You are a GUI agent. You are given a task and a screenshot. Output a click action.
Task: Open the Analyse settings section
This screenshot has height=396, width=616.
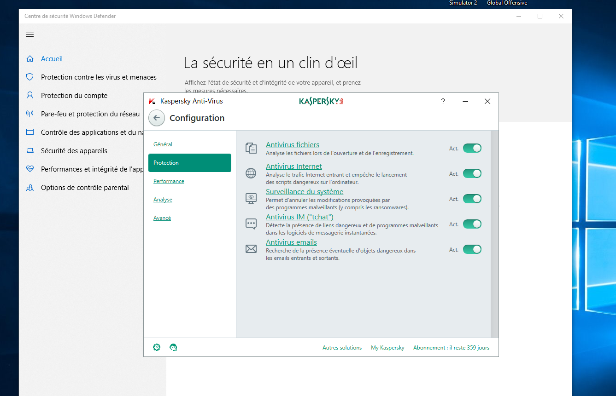point(163,200)
